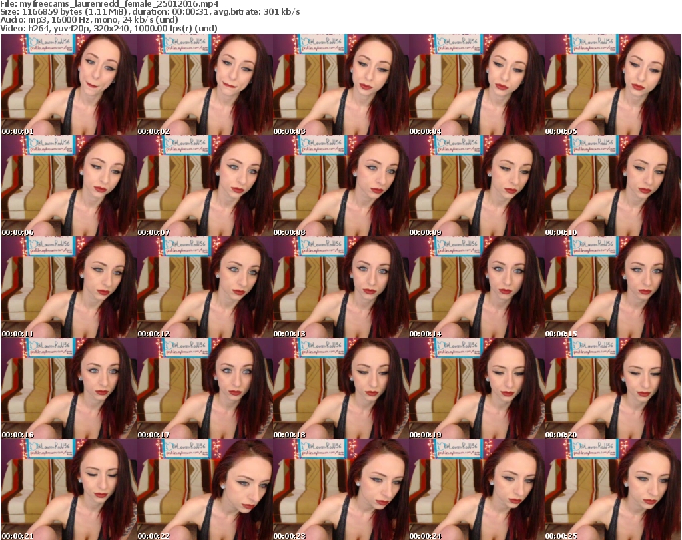Open the thumbnail stamped 00:00:10
The width and height of the screenshot is (682, 540).
[613, 186]
